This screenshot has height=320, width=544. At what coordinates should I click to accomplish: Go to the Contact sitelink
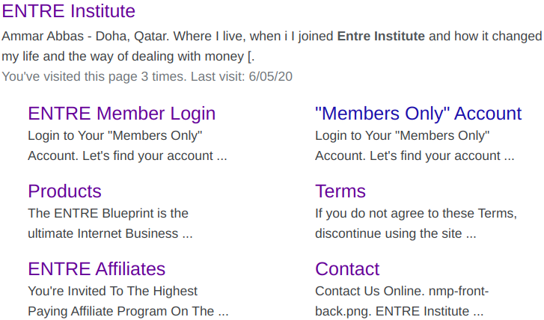pos(347,269)
